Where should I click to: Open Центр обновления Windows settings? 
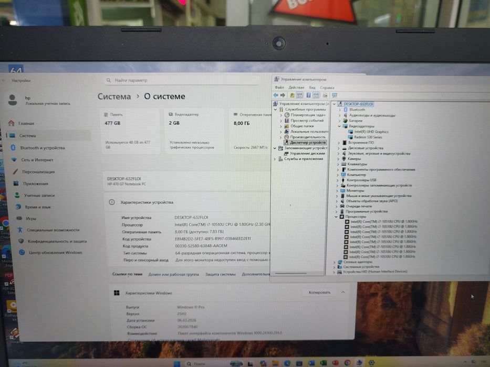(56, 253)
